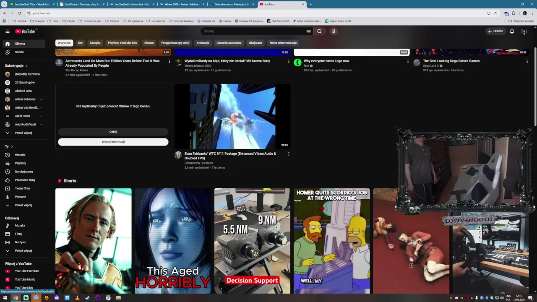Click the Szukaj search input field
Image resolution: width=537 pixels, height=302 pixels.
pyautogui.click(x=254, y=31)
